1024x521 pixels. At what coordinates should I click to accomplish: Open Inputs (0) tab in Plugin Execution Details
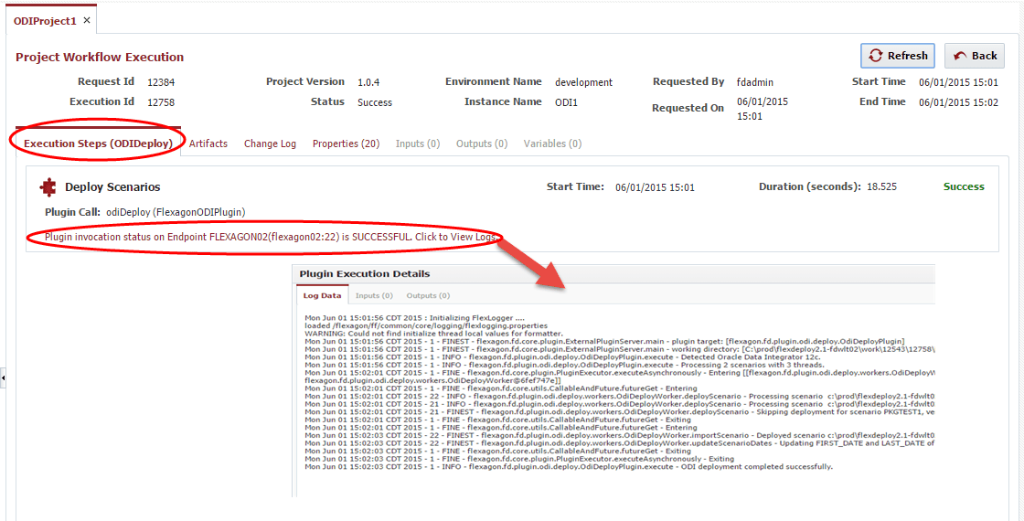pos(374,296)
